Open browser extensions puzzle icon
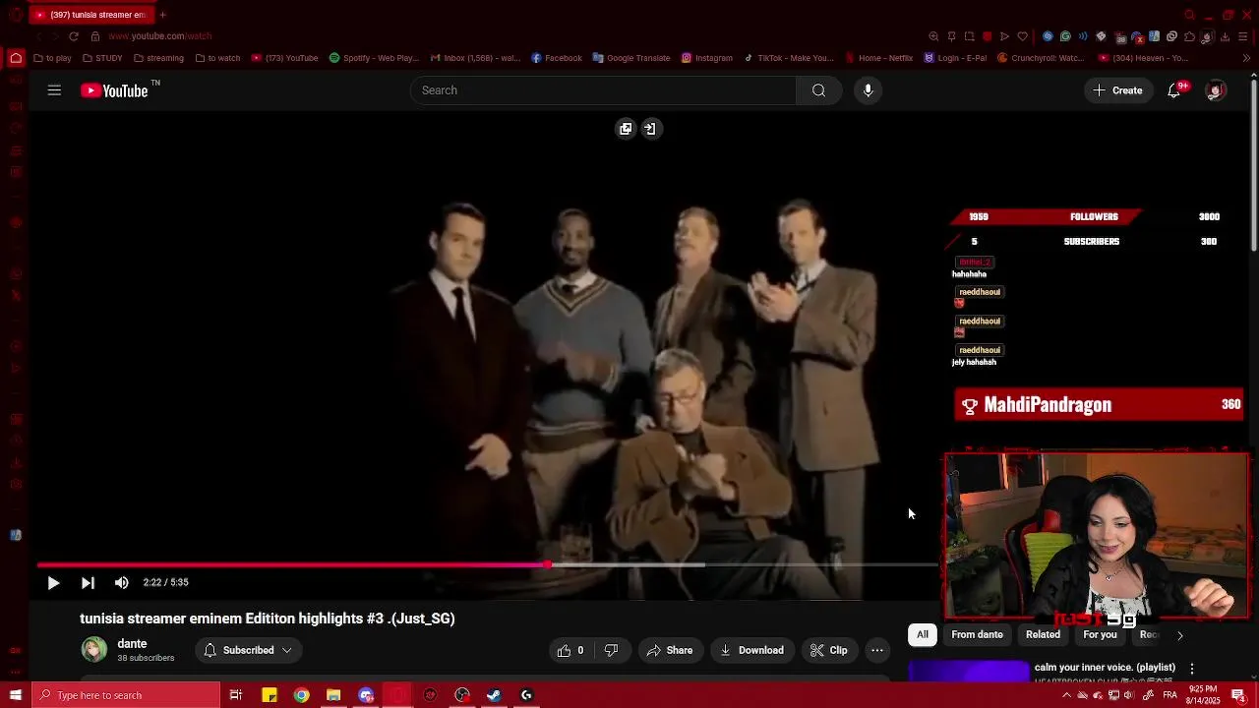 [1189, 36]
